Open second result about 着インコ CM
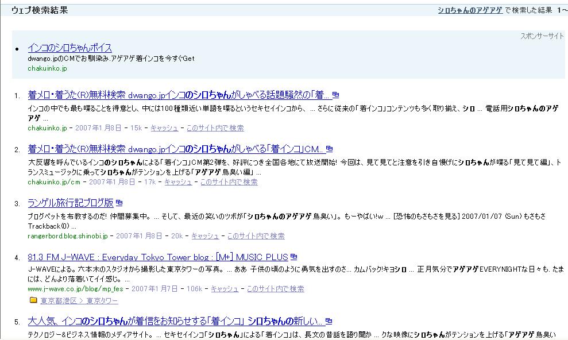568x340 pixels. [176, 149]
